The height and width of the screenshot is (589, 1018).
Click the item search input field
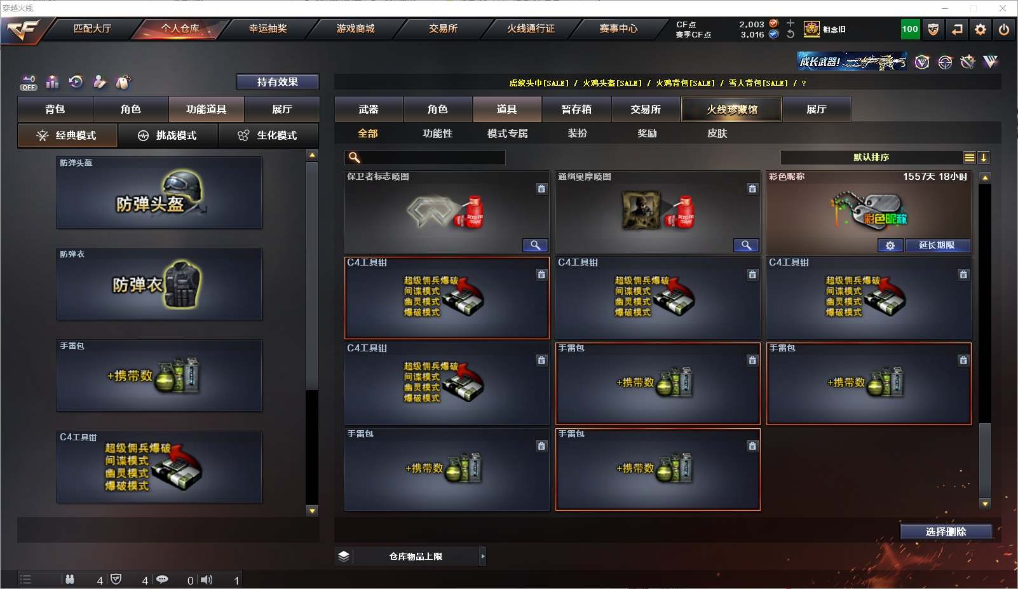(x=425, y=158)
